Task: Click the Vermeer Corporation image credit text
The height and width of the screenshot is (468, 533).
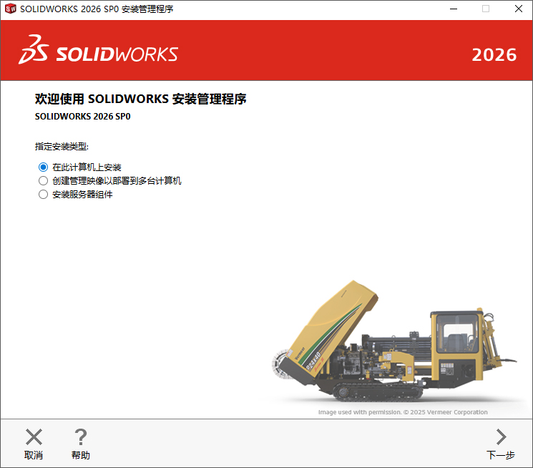Action: click(x=403, y=412)
